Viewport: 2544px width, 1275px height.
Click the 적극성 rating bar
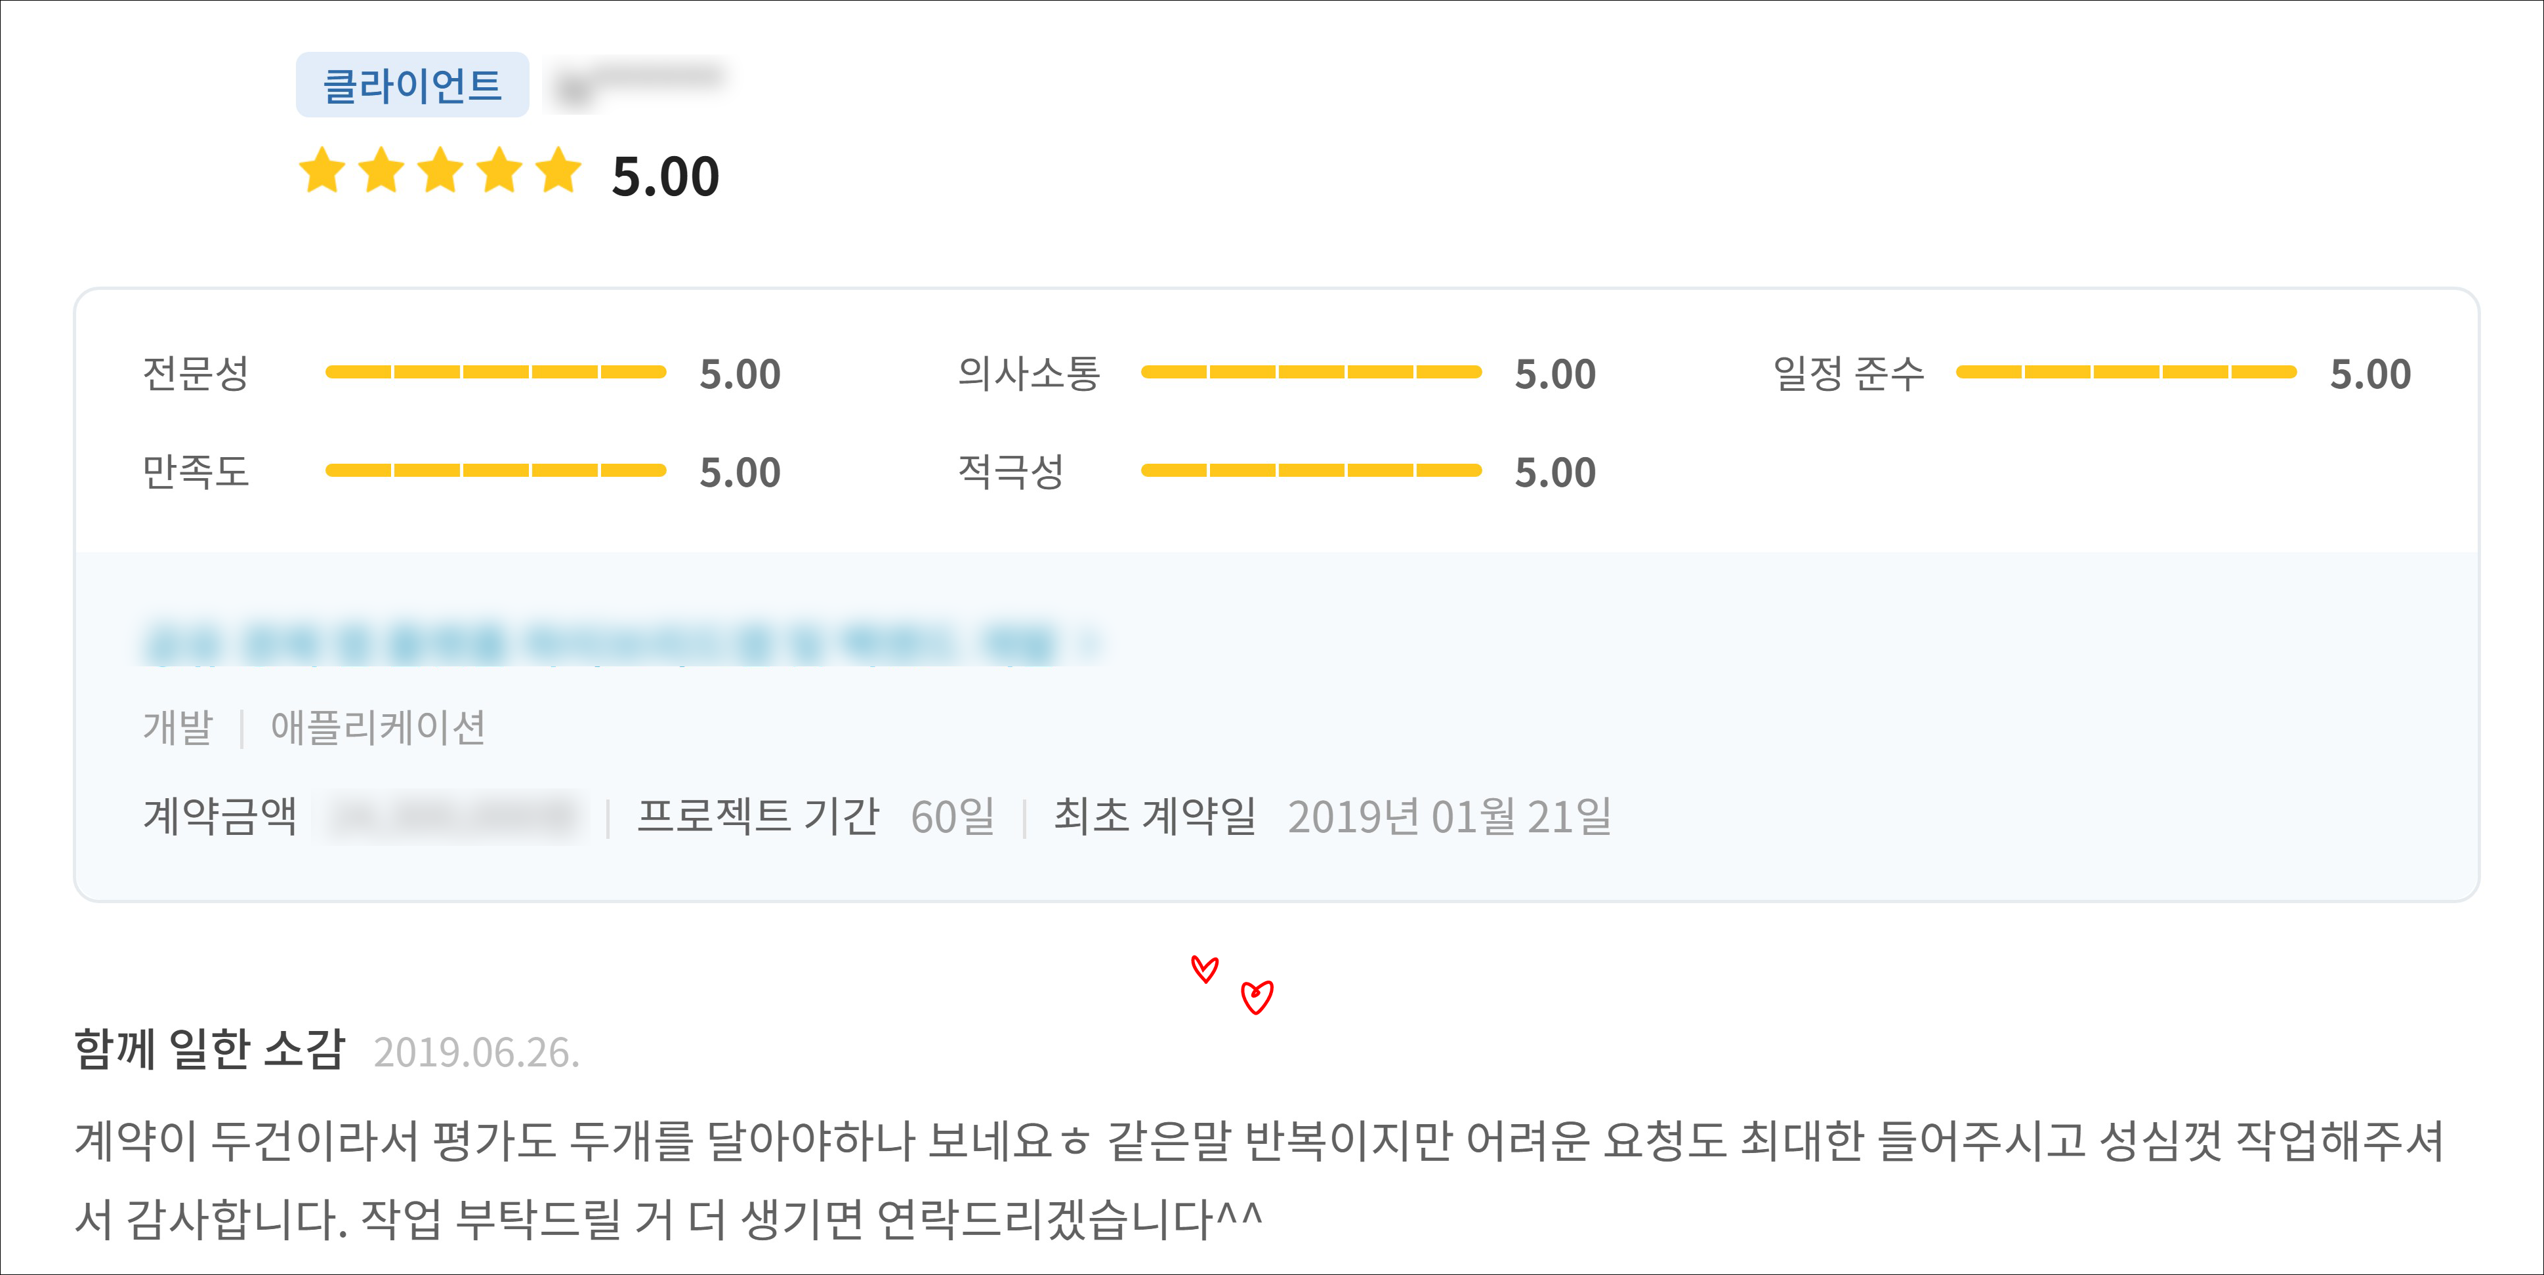pos(1310,471)
